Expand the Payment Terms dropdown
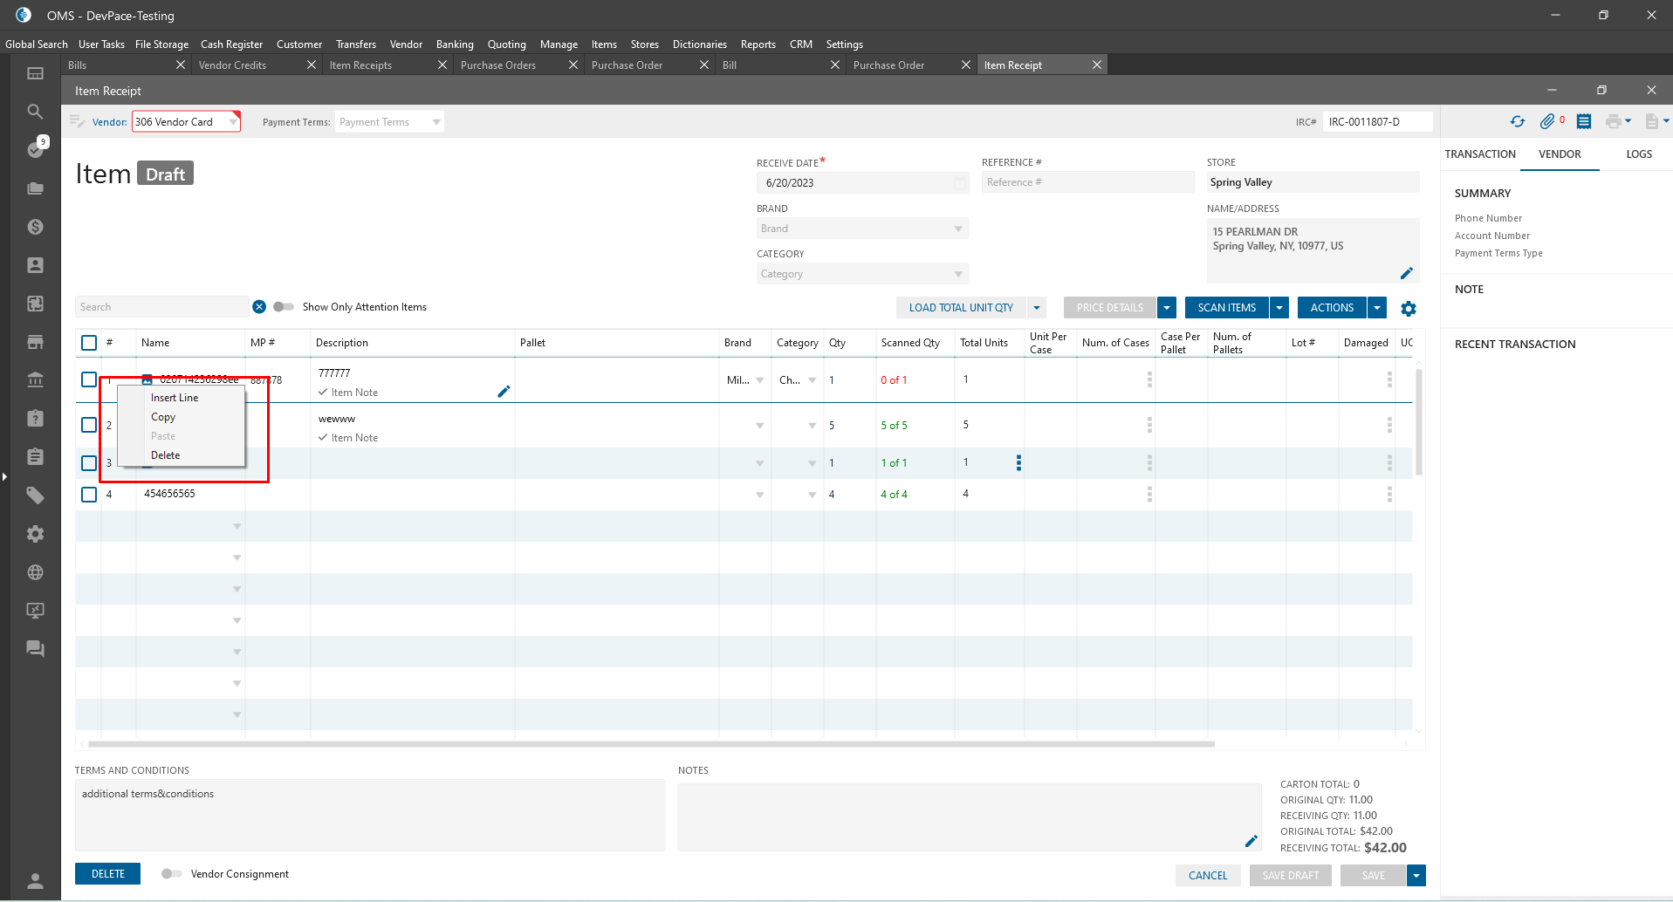The height and width of the screenshot is (902, 1673). tap(435, 122)
